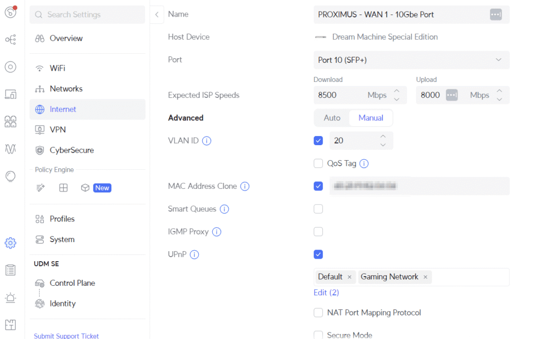Viewport: 542px width, 339px height.
Task: Click the VLAN ID info icon
Action: [x=207, y=141]
